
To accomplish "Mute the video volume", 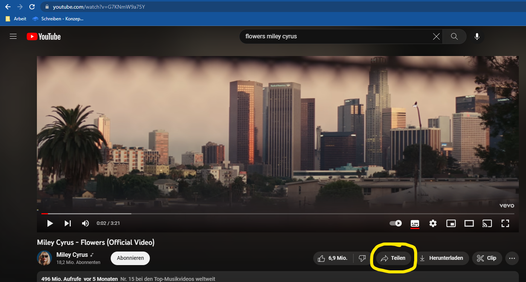I will point(85,223).
